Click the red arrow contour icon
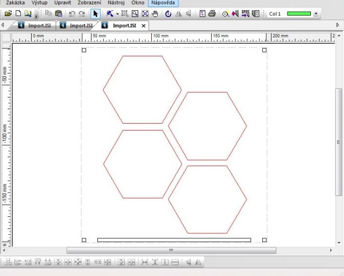Screen dimensions: 344x276 [x=235, y=14]
